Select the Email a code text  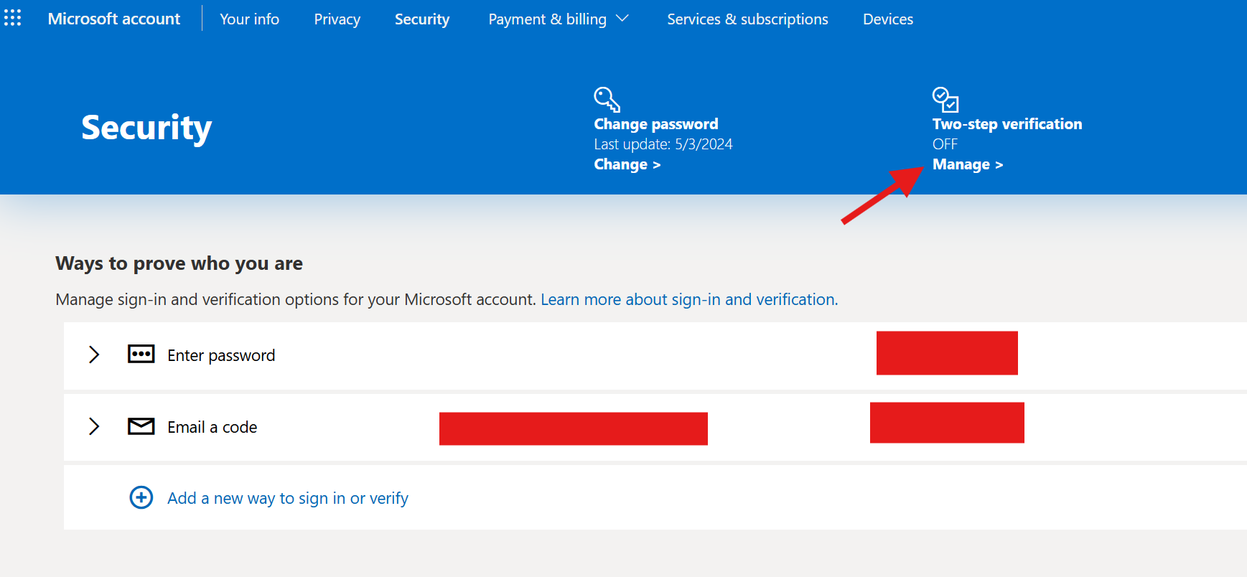(212, 427)
